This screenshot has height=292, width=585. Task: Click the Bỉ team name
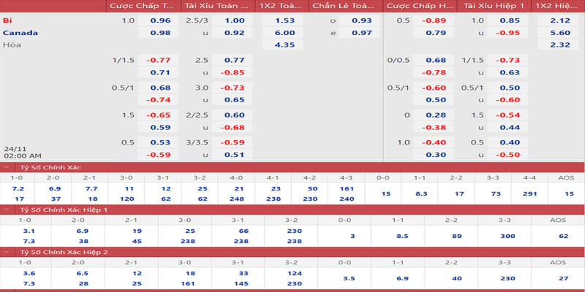point(7,20)
